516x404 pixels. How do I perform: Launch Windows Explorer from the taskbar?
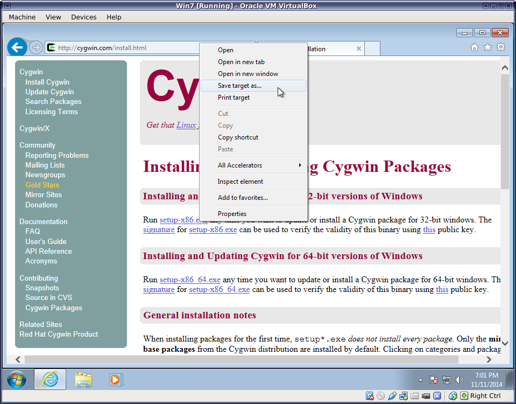[83, 380]
